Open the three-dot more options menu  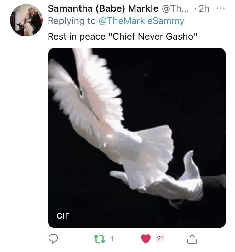pyautogui.click(x=221, y=8)
